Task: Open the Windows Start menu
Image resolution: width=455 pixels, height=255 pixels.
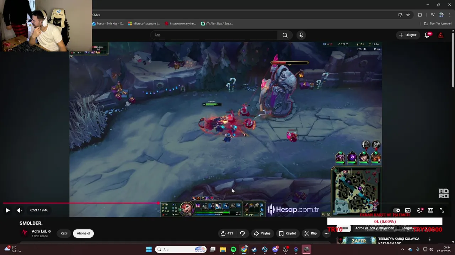Action: point(149,249)
